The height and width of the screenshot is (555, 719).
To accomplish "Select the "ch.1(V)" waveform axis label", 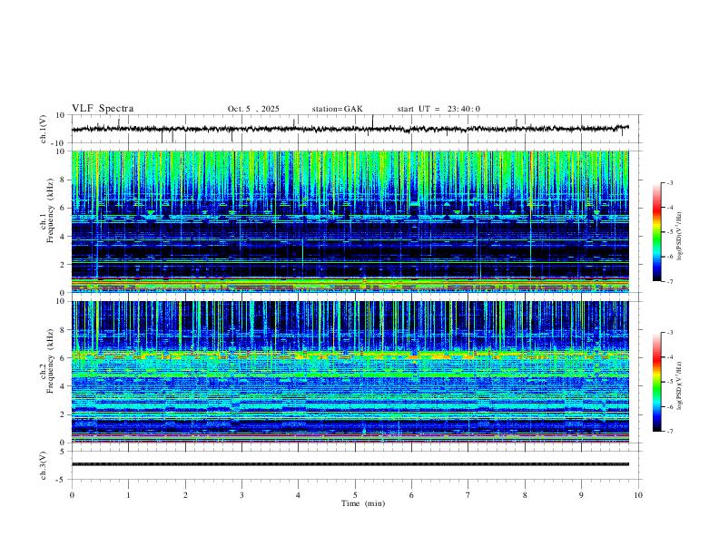I will 44,129.
